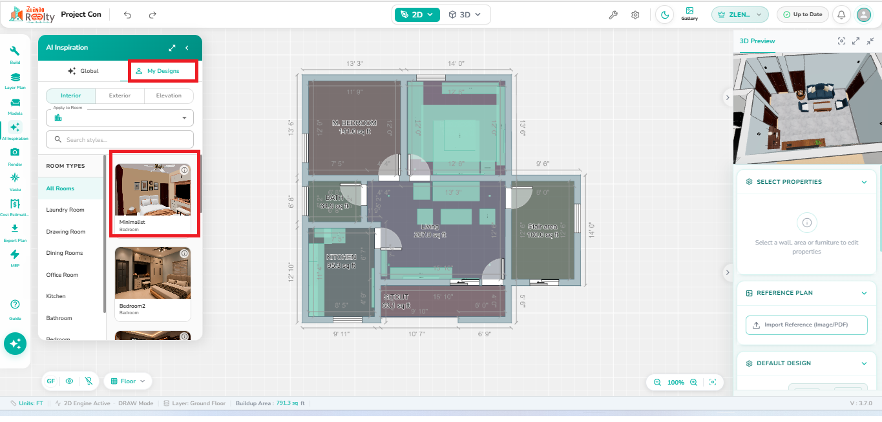Open the notifications bell
This screenshot has width=882, height=422.
pyautogui.click(x=841, y=14)
